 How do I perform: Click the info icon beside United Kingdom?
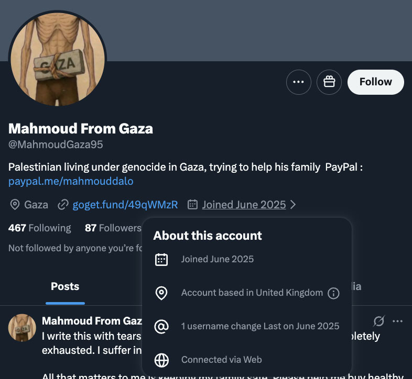tap(333, 293)
